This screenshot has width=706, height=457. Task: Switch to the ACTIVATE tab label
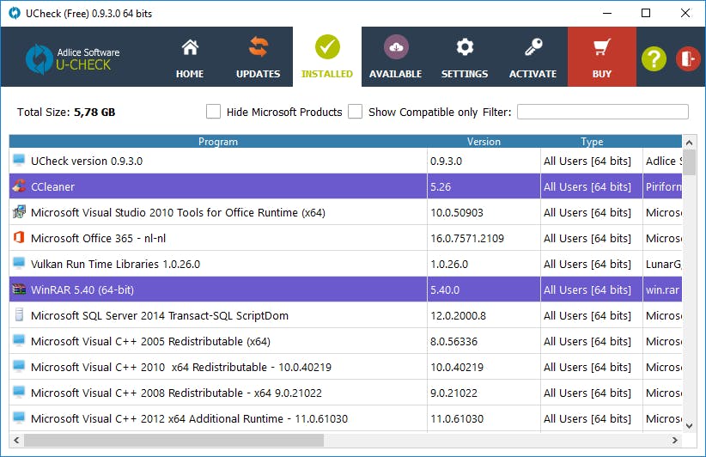pos(533,74)
